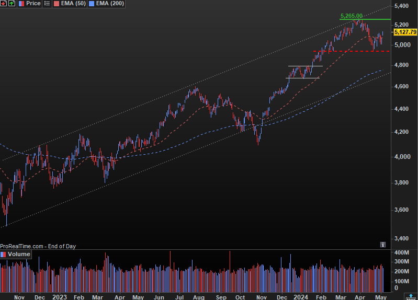
Task: Click the Aug month label on time axis
Action: tap(199, 297)
